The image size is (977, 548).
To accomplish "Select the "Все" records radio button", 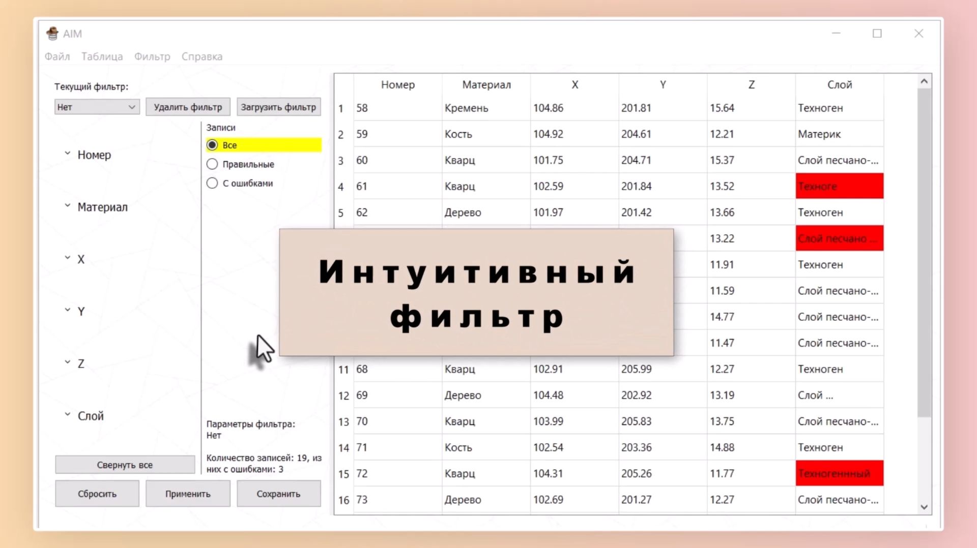I will (212, 145).
